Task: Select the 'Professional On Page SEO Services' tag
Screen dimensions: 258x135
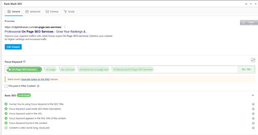Action: tap(133, 70)
